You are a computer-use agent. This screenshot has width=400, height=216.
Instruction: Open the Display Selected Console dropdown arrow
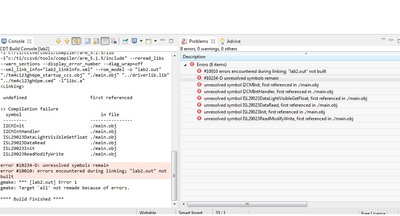click(141, 41)
